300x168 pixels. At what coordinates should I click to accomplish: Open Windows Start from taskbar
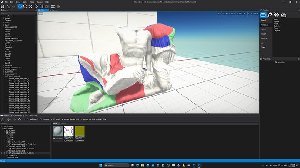pyautogui.click(x=100, y=165)
